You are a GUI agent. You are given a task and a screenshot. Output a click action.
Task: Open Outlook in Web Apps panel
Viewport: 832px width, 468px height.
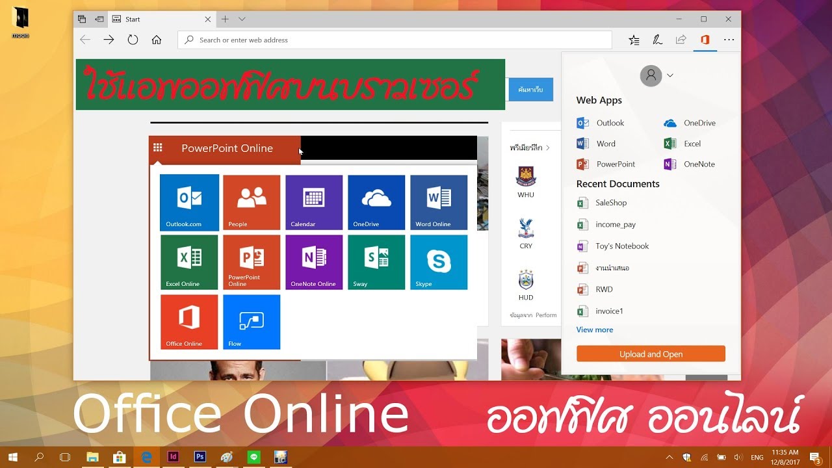(x=601, y=123)
